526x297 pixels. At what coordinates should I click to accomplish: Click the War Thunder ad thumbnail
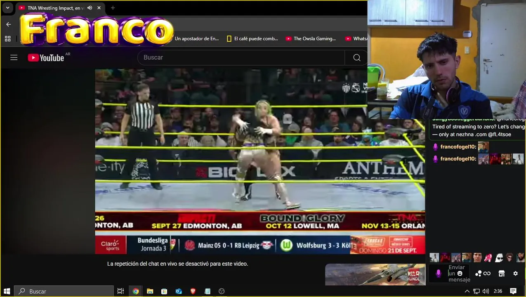pos(375,274)
